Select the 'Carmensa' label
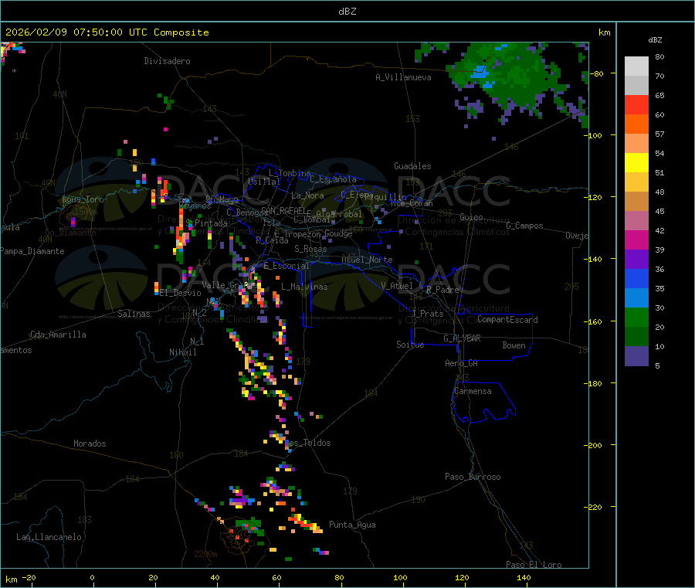The width and height of the screenshot is (695, 588). coord(473,391)
